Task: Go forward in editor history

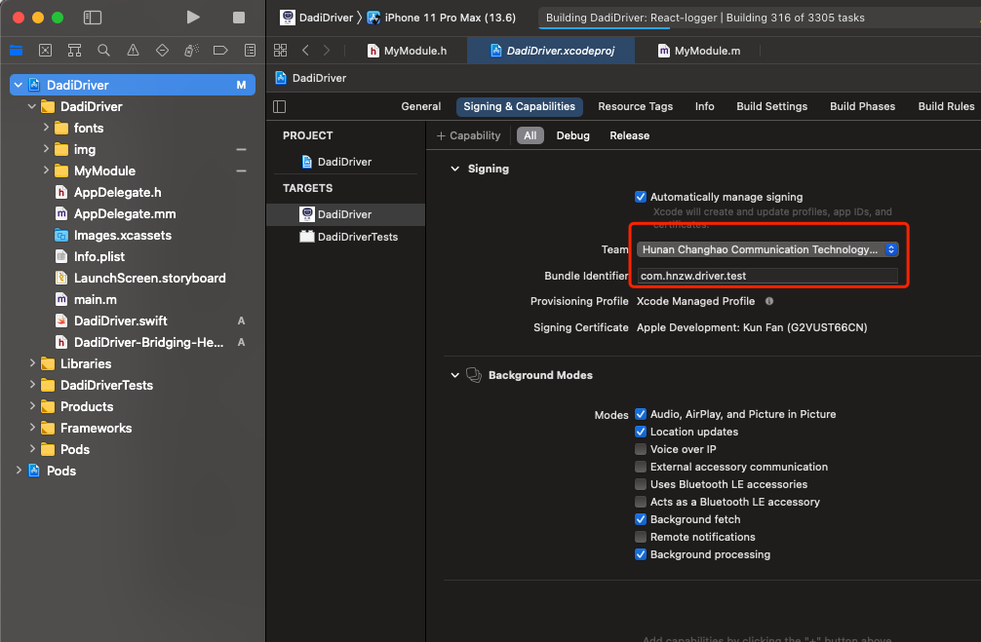Action: point(327,51)
